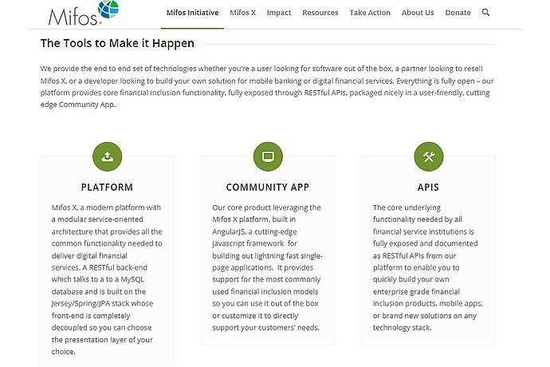The image size is (550, 367).
Task: Open the Take Action menu item
Action: 370,13
